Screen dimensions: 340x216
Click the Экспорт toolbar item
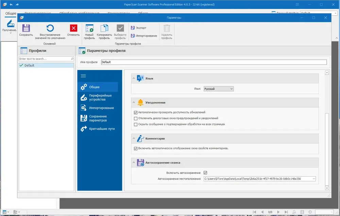[139, 28]
